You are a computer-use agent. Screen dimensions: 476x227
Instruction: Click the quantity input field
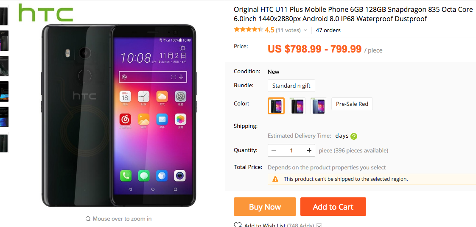pos(291,150)
